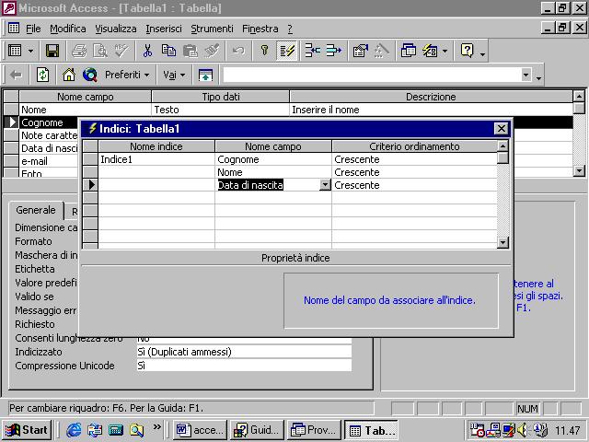Open the ? help menu
The width and height of the screenshot is (589, 442).
290,29
